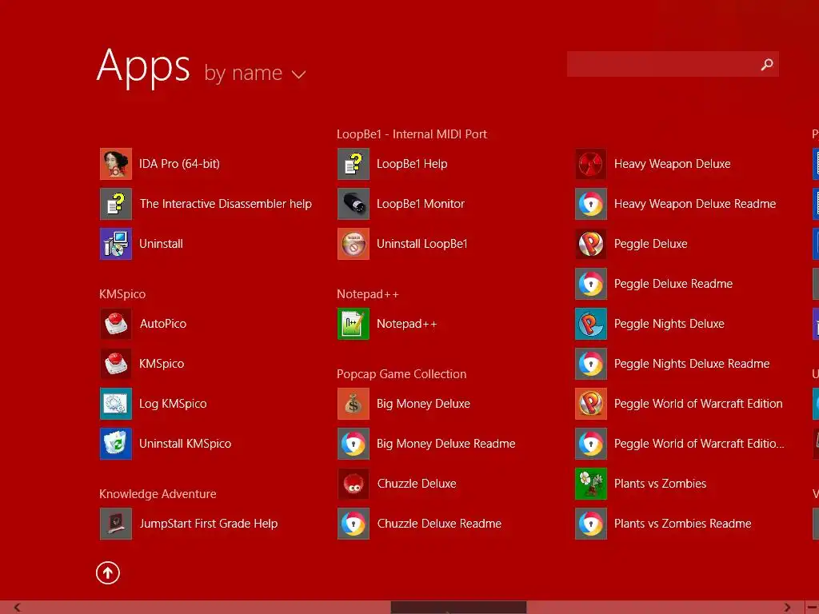Open Log KMSpico icon
Image resolution: width=819 pixels, height=614 pixels.
pyautogui.click(x=116, y=404)
